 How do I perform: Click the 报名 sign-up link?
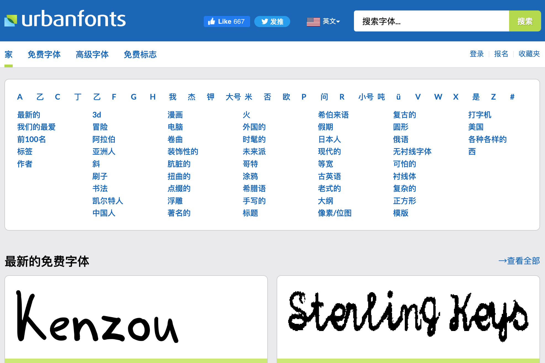tap(501, 54)
